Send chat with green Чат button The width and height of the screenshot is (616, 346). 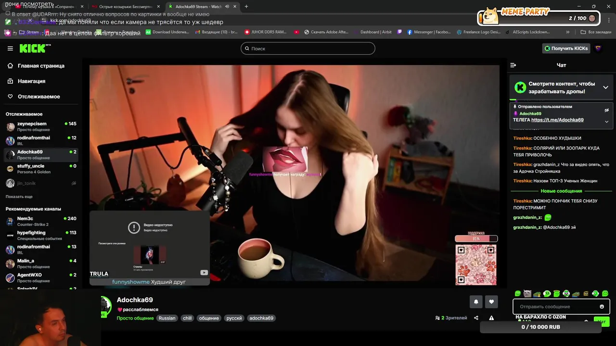tap(601, 321)
